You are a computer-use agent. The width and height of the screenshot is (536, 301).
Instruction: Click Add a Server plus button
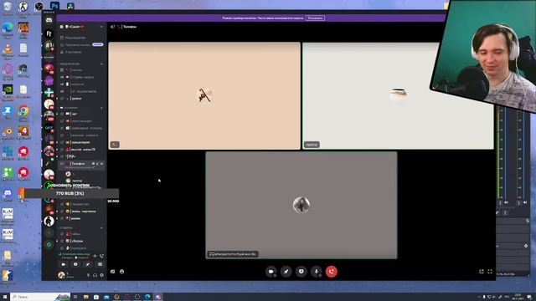(49, 233)
